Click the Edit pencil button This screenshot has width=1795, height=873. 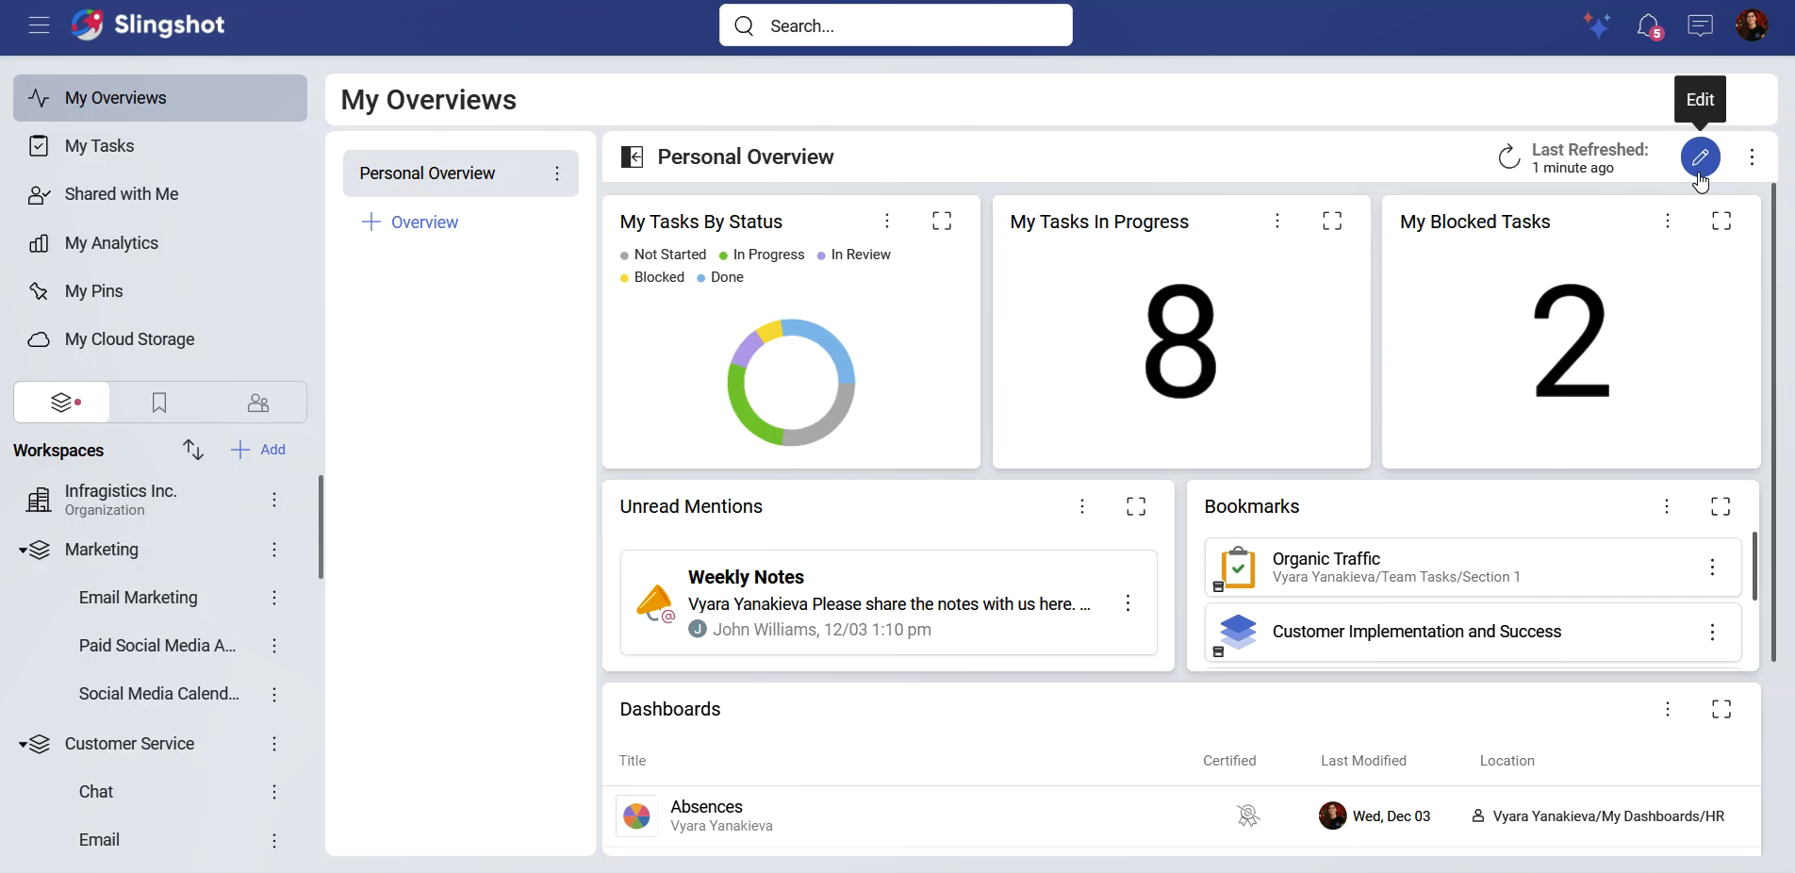(1700, 157)
